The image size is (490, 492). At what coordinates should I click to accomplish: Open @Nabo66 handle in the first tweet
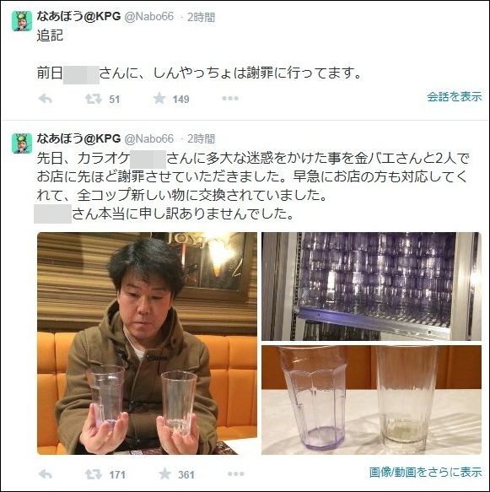pos(149,16)
